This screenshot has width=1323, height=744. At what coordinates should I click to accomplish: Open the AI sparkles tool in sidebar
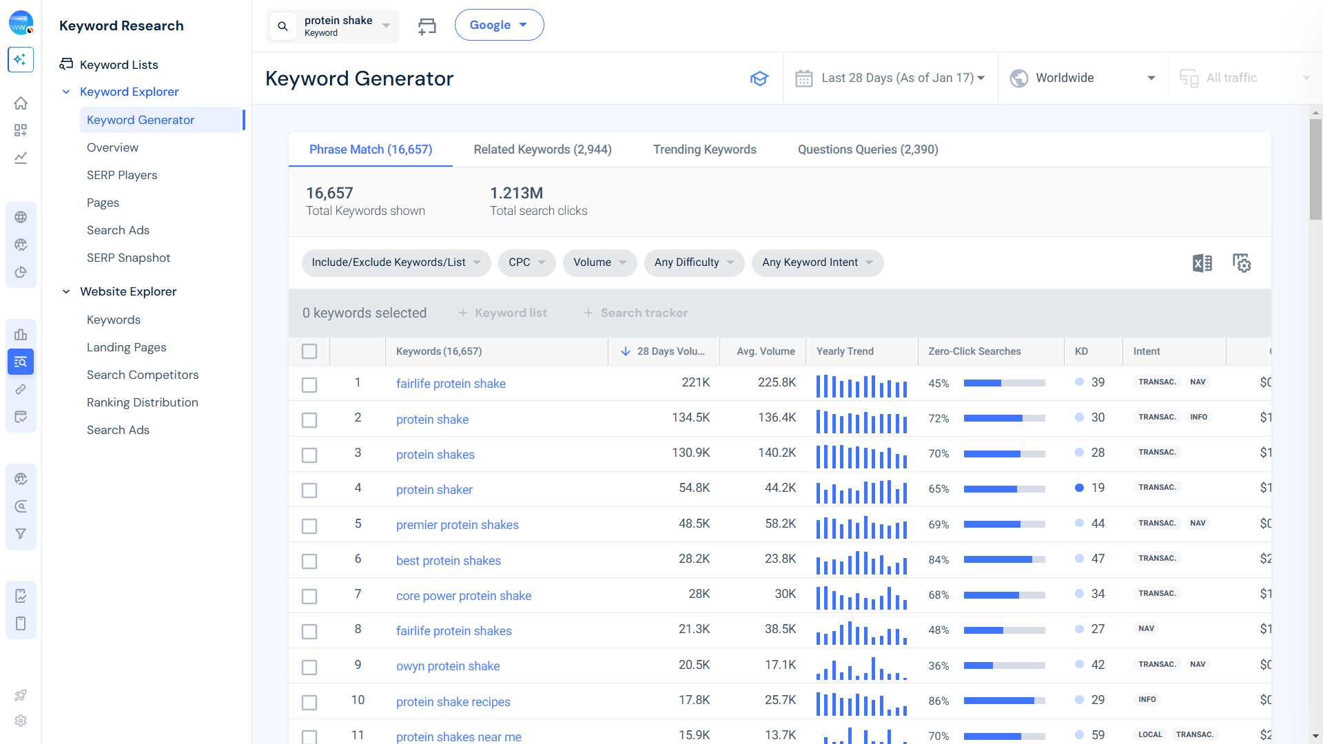pyautogui.click(x=21, y=59)
